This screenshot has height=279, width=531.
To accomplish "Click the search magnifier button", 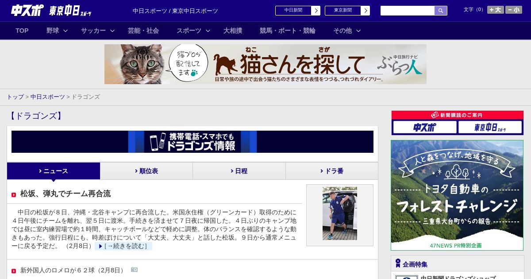I will point(441,11).
